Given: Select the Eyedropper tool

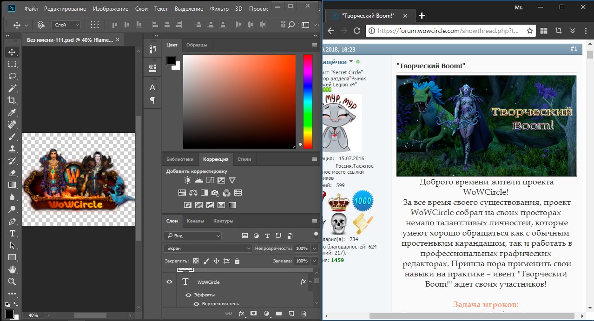Looking at the screenshot, I should [13, 112].
